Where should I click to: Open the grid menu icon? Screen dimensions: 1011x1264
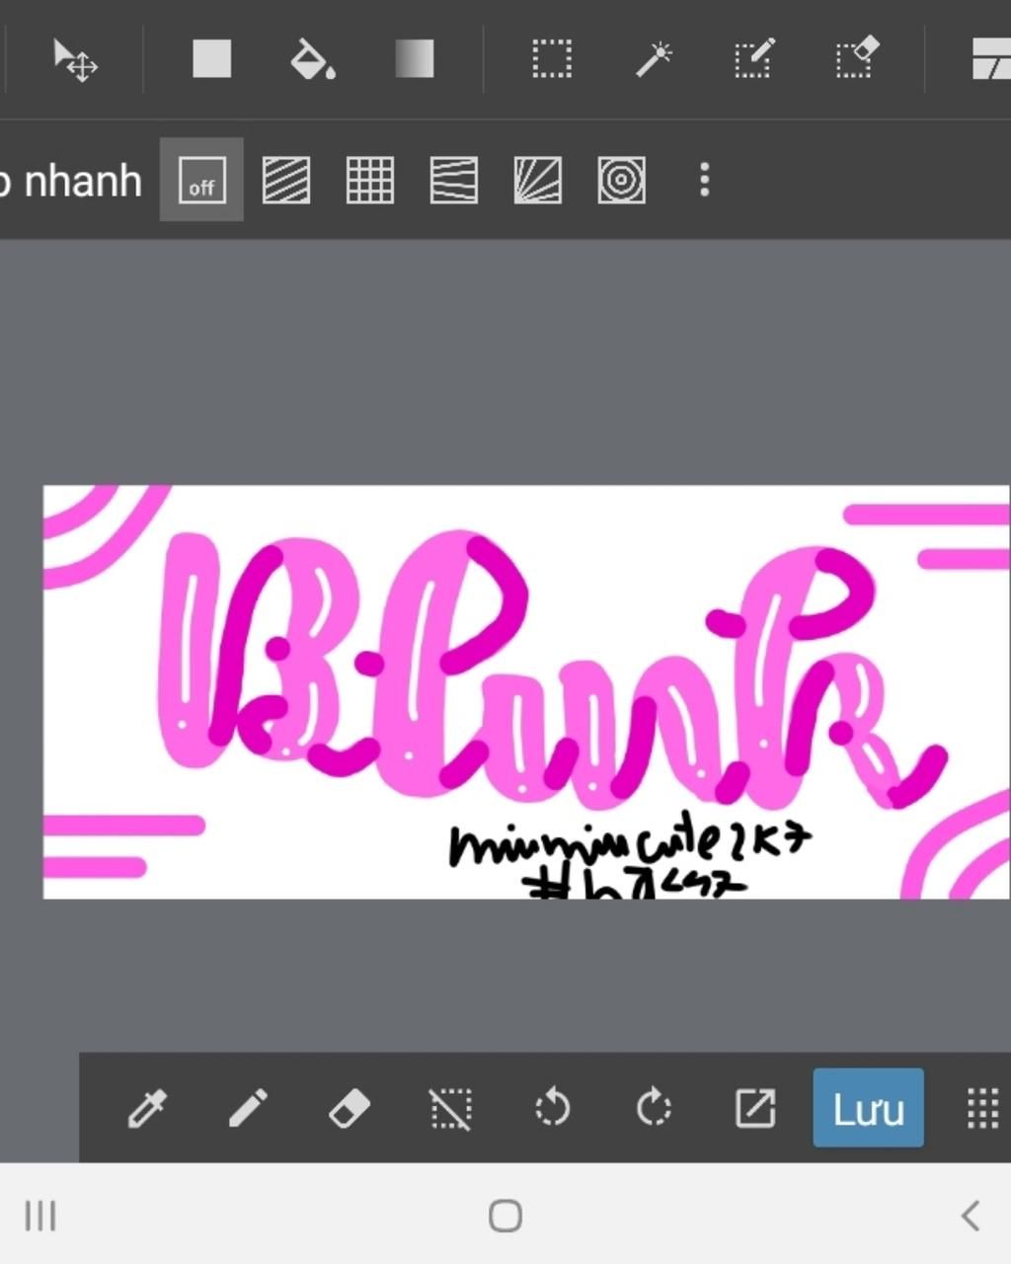[982, 1108]
